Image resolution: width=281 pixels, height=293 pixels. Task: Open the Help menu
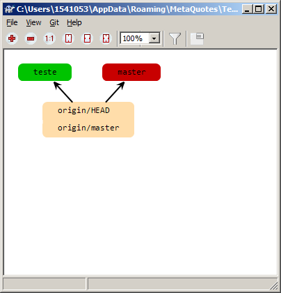coord(74,22)
